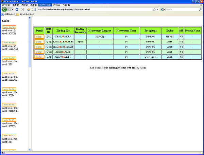Select motif No 42 button
204x155 pixels.
click(9, 135)
